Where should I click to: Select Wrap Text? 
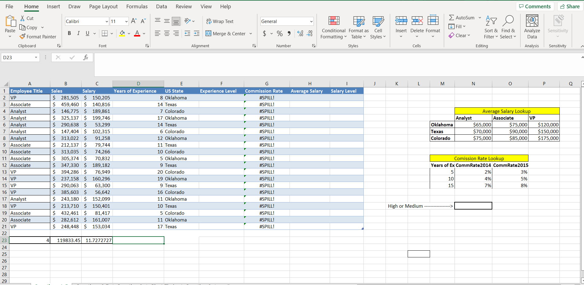click(220, 21)
